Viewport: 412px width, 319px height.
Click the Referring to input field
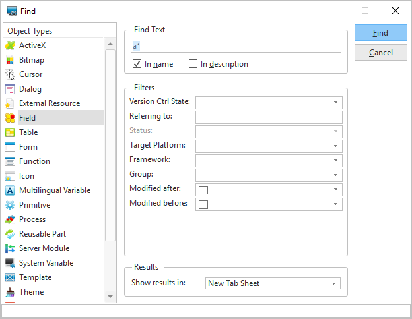(x=269, y=117)
